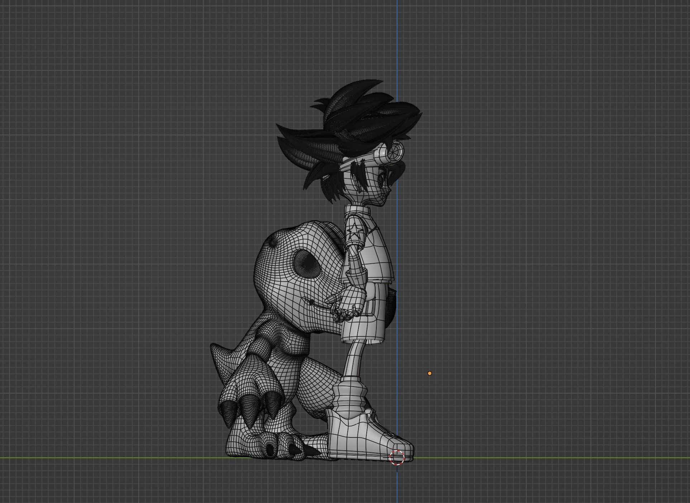Click the red-white 3D cursor circle
The height and width of the screenshot is (503, 690).
(x=397, y=458)
